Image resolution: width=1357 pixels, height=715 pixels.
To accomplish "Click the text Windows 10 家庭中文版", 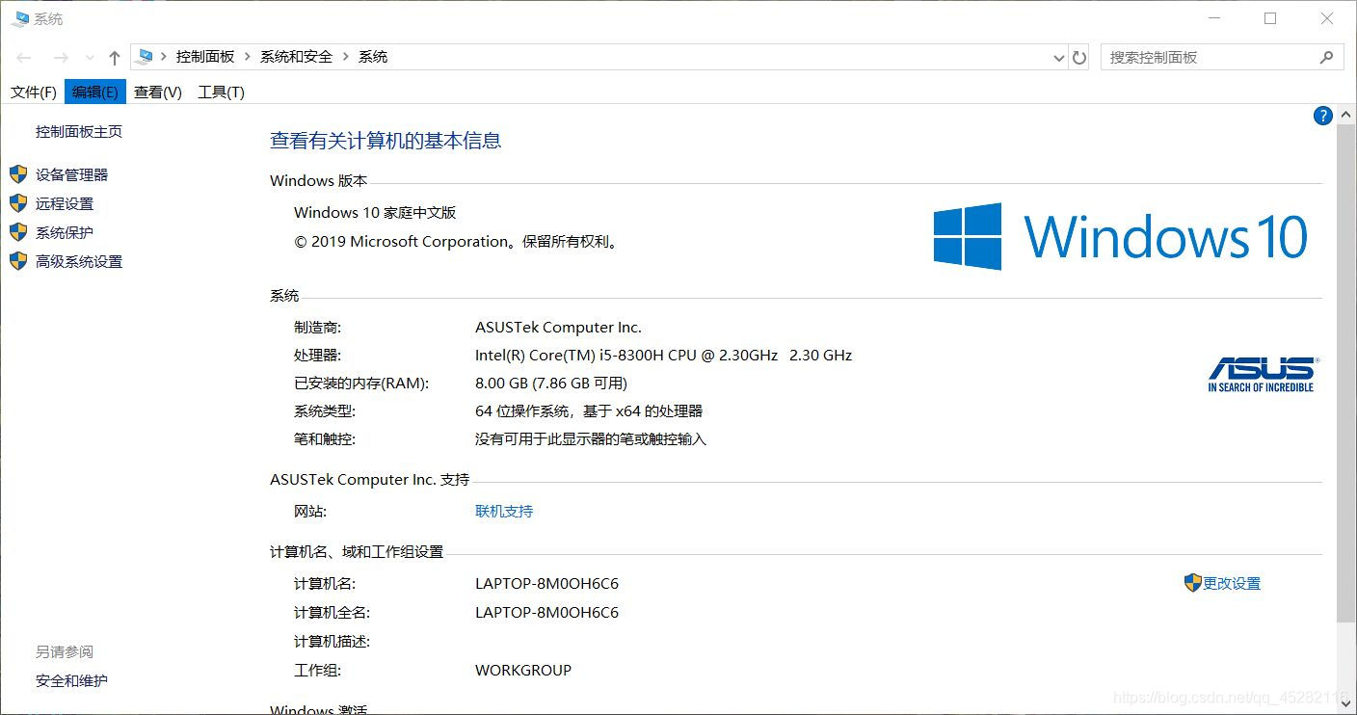I will click(x=375, y=212).
